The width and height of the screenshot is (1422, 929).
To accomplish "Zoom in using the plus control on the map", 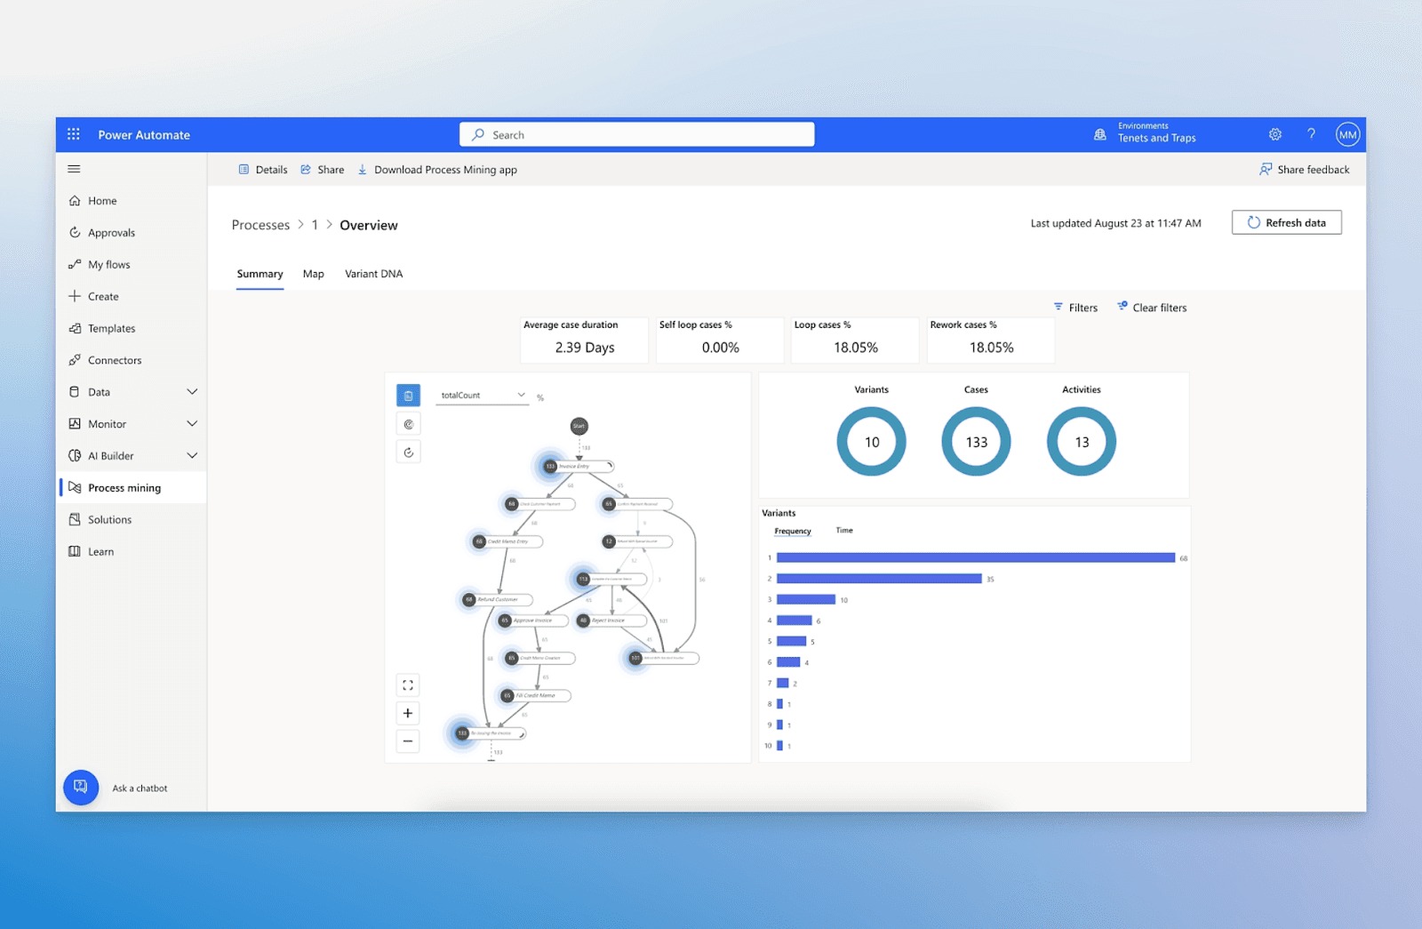I will pos(408,712).
